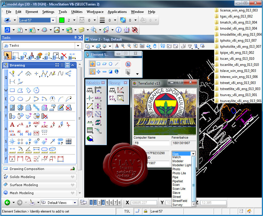Click the Fit View icon in View 2

pos(142,46)
